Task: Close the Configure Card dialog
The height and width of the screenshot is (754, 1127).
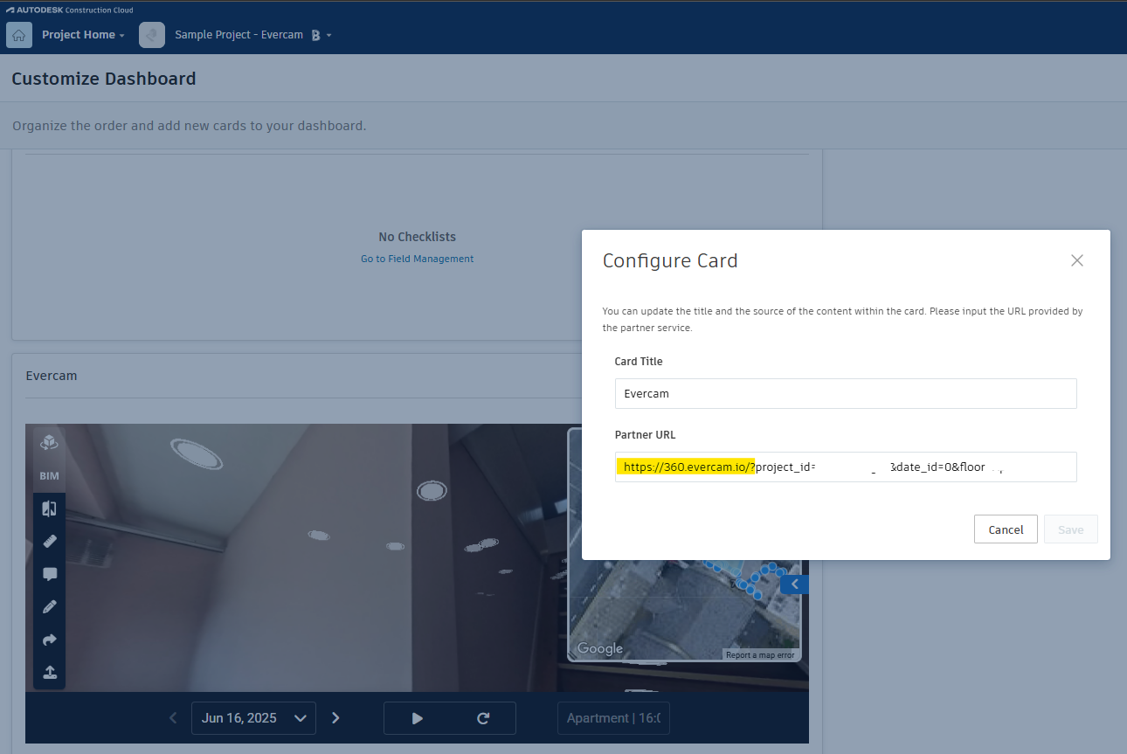Action: tap(1077, 260)
